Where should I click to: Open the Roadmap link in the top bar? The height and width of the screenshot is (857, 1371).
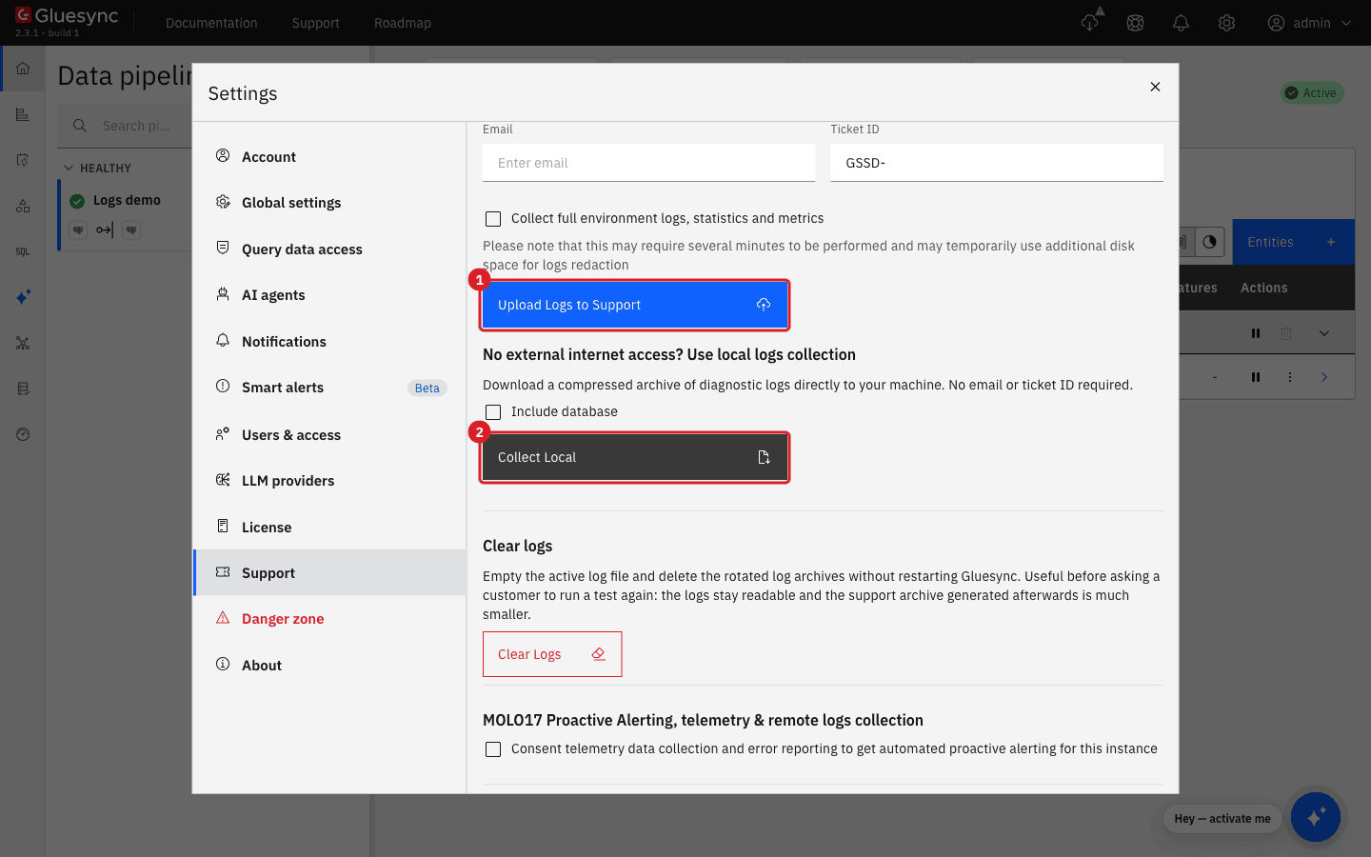tap(403, 23)
